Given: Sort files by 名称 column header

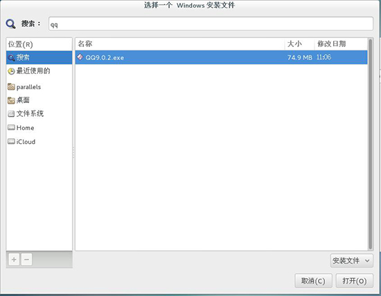Looking at the screenshot, I should (x=180, y=44).
